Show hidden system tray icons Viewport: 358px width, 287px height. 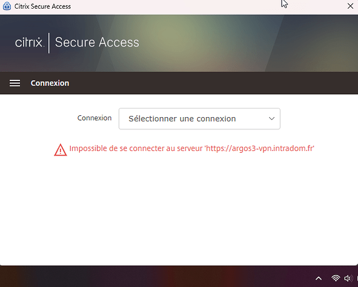tap(318, 278)
